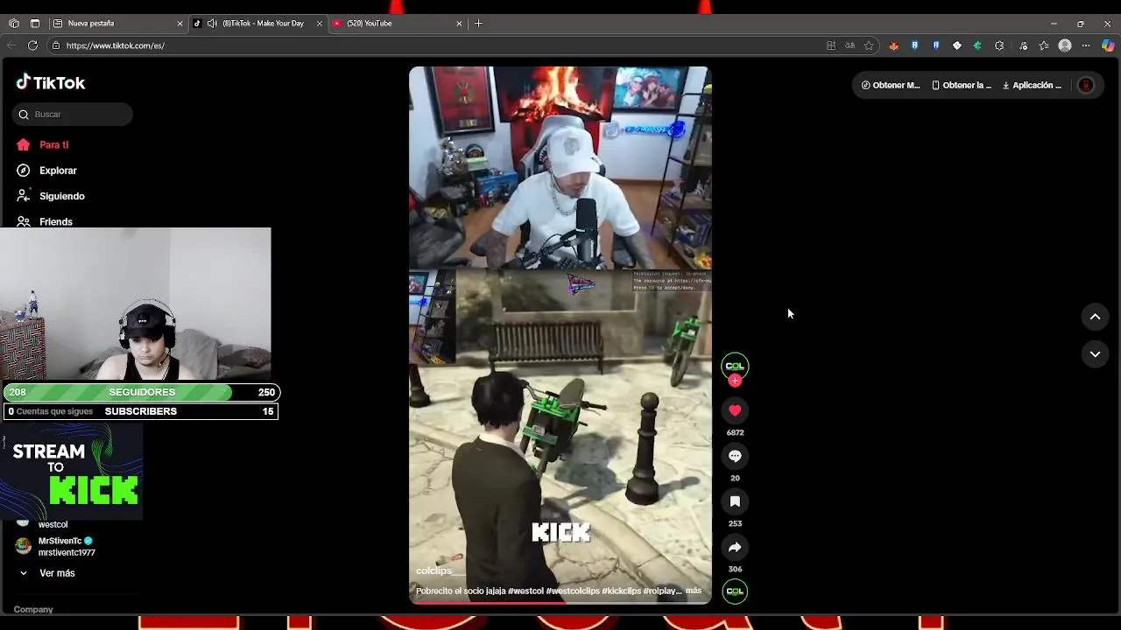Open the creator's COL avatar above the like button

[735, 366]
